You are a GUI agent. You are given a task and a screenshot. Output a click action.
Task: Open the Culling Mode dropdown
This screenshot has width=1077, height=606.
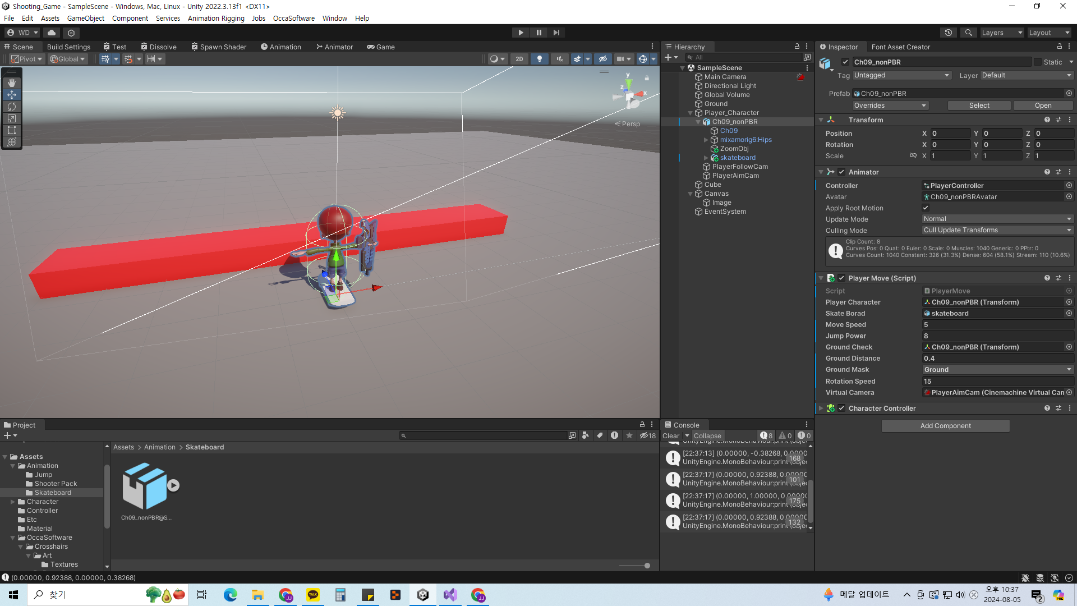997,231
